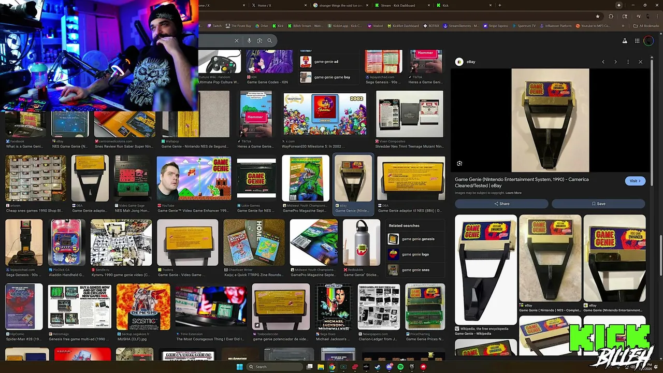This screenshot has width=663, height=373.
Task: Open the Learn More copyright link
Action: 513,193
